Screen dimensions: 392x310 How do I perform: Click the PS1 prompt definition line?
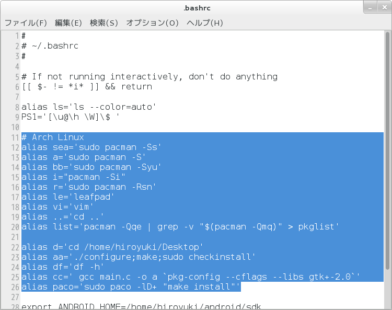click(x=71, y=117)
